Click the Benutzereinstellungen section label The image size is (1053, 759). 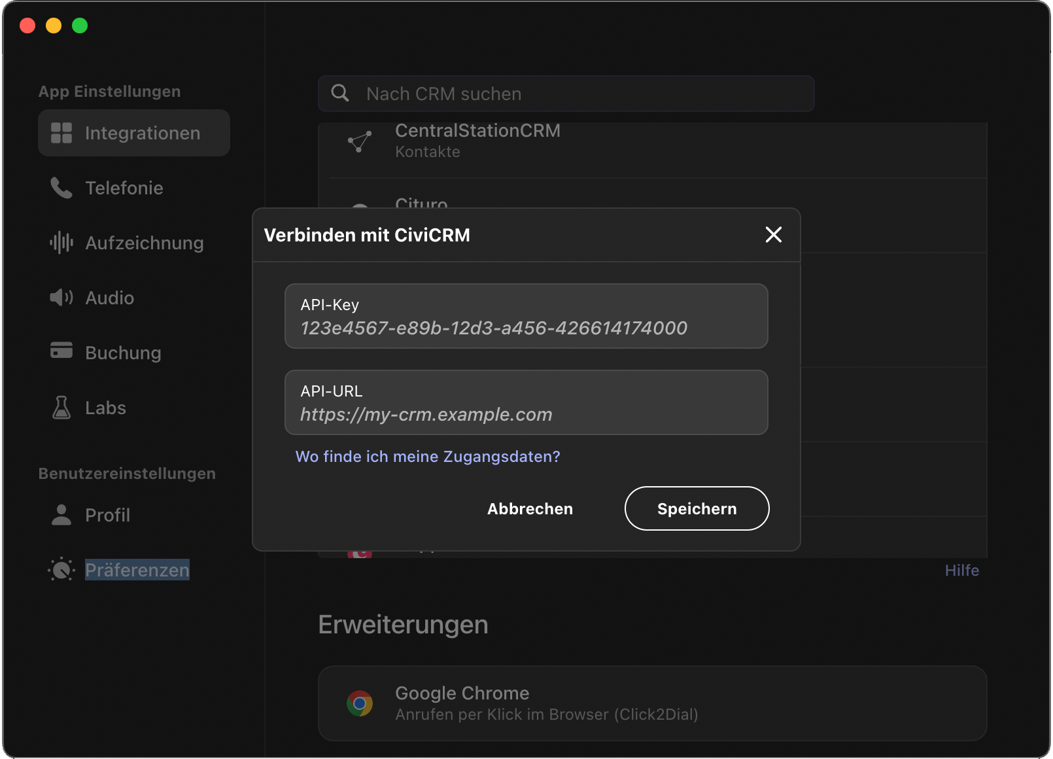tap(127, 474)
